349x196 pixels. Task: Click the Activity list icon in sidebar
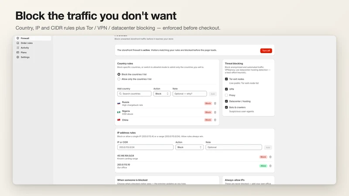18,47
